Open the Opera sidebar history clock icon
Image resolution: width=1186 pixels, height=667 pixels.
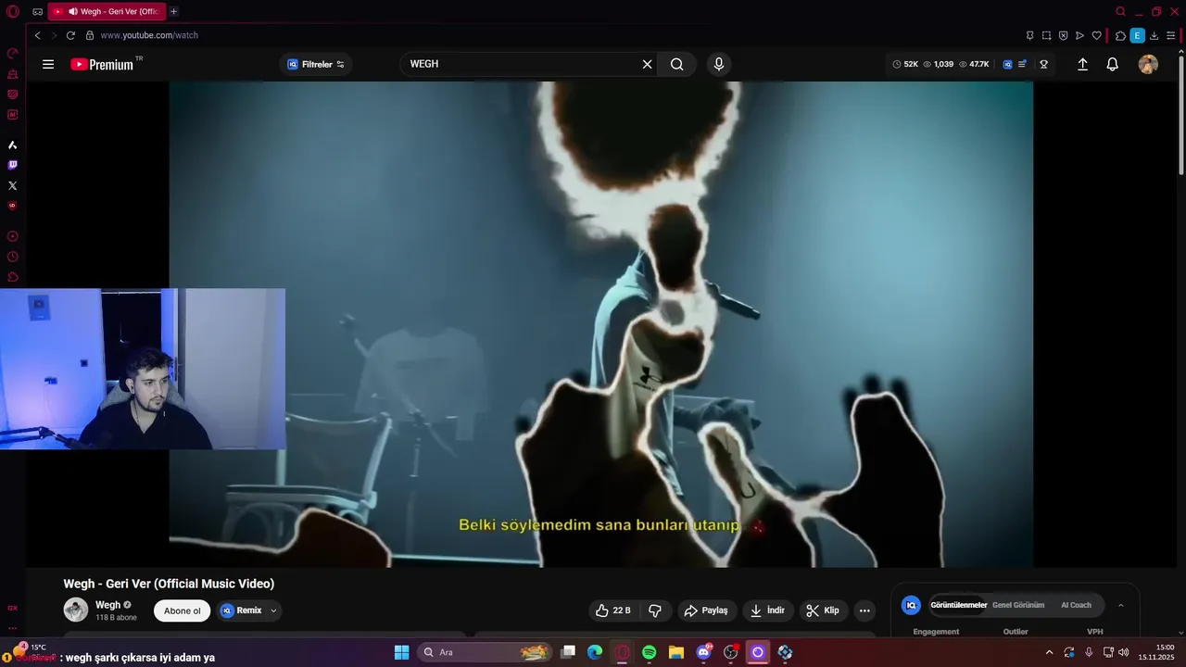13,257
